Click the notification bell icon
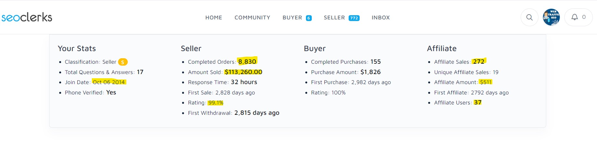 click(x=574, y=17)
